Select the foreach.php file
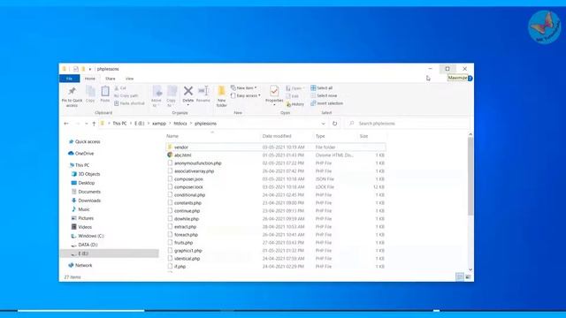The width and height of the screenshot is (566, 318). 276,235
